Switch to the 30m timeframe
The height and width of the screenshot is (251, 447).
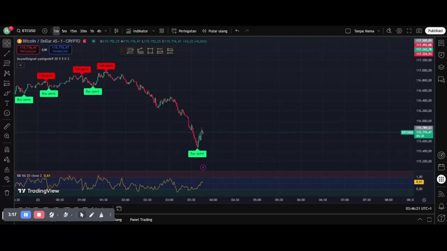point(83,31)
